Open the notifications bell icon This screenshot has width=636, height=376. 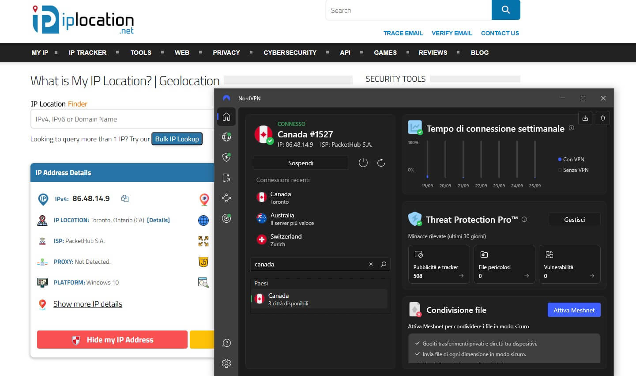[603, 118]
